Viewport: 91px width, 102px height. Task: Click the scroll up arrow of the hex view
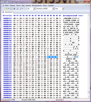click(88, 15)
